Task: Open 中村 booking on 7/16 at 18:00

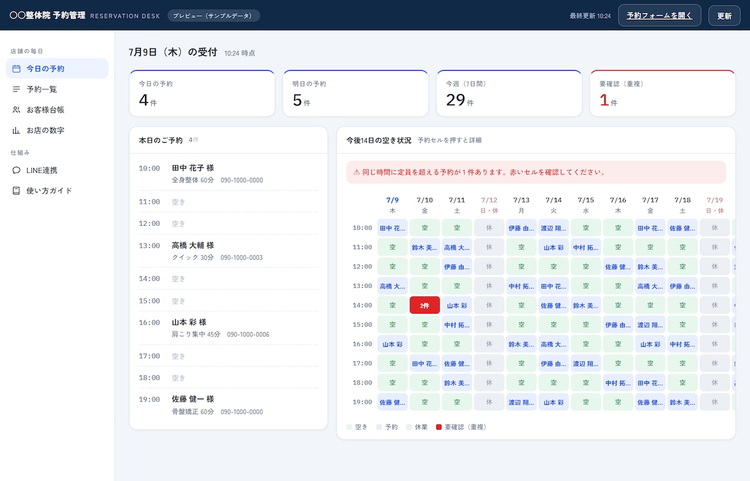Action: coord(618,383)
